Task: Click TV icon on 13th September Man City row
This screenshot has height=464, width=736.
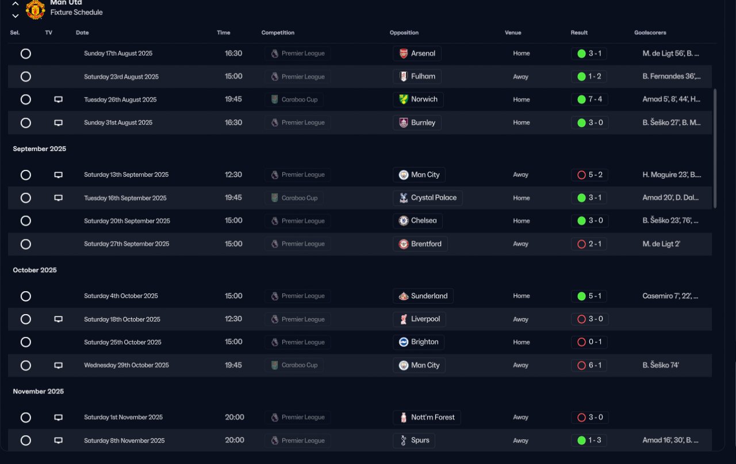Action: click(x=58, y=175)
